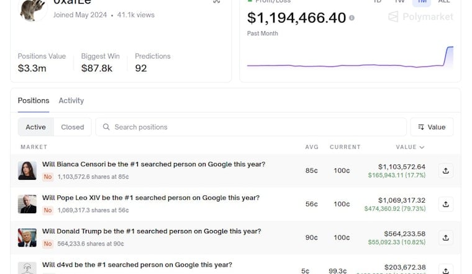Screen dimensions: 472x274
Task: Click the $1,069,317.32 position value
Action: tap(402, 200)
